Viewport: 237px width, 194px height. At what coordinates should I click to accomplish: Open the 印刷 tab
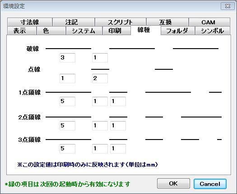click(x=116, y=31)
